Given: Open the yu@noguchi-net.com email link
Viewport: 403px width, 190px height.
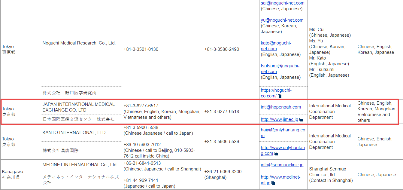Looking at the screenshot, I should [x=282, y=20].
